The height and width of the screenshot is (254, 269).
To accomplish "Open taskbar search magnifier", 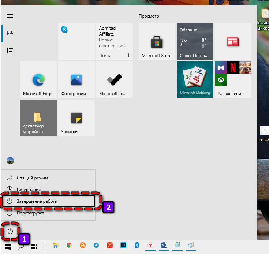I will point(21,247).
